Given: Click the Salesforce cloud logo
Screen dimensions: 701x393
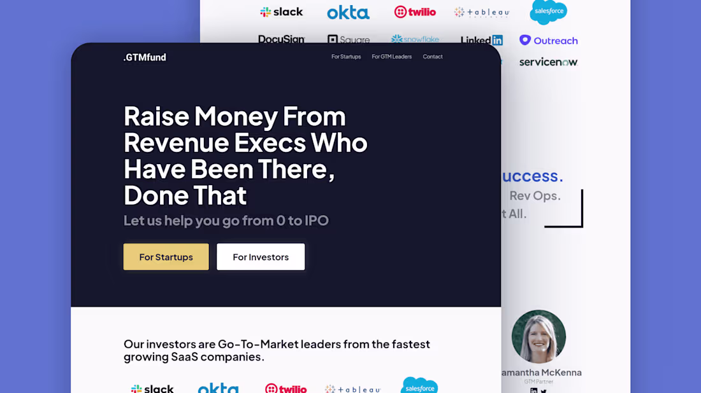Looking at the screenshot, I should [x=548, y=12].
